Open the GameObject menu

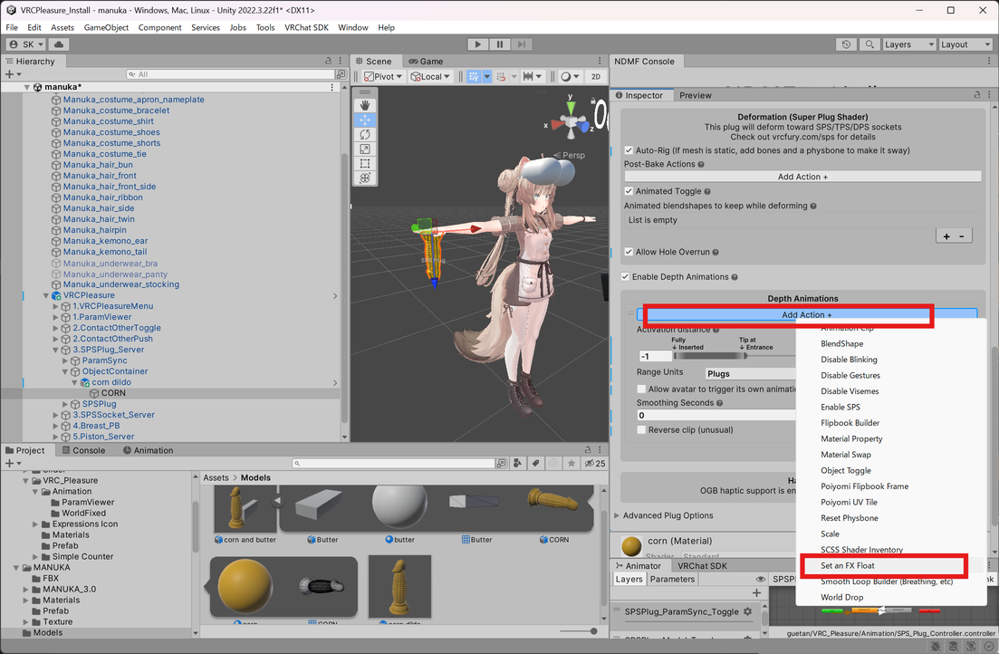(106, 27)
